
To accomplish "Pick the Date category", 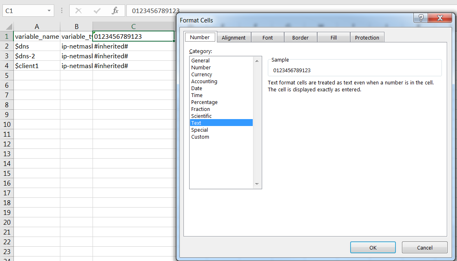I will 197,88.
